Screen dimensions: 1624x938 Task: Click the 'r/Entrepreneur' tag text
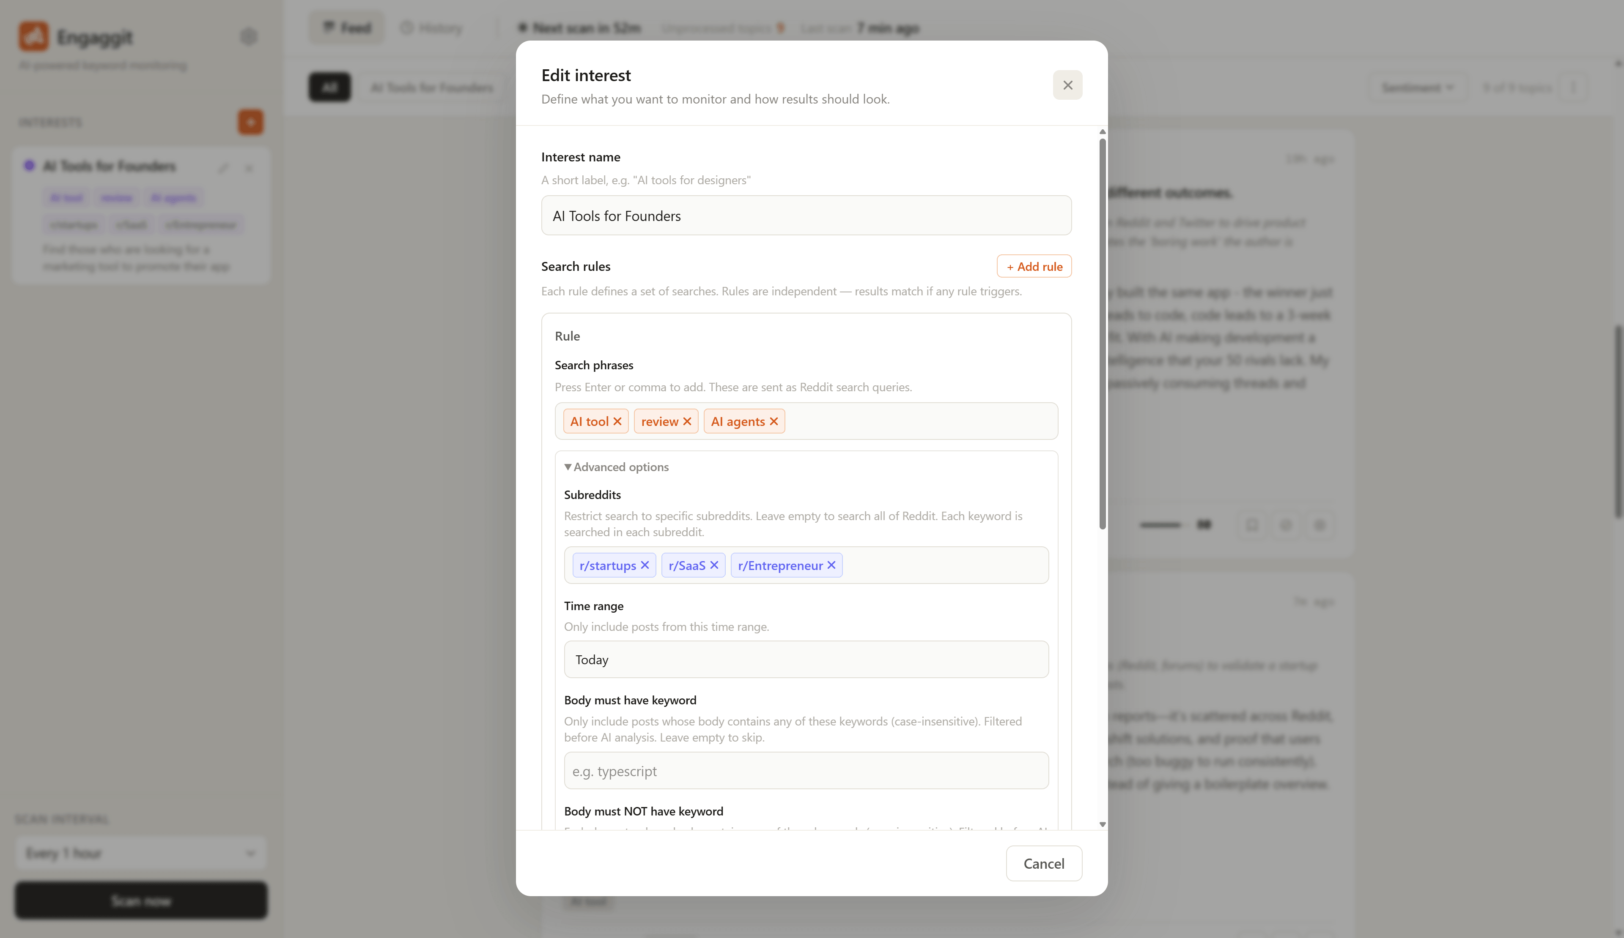pos(780,565)
